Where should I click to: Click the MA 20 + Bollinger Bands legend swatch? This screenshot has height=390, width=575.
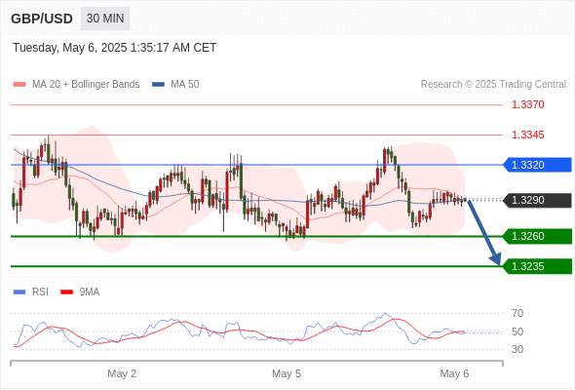click(19, 85)
